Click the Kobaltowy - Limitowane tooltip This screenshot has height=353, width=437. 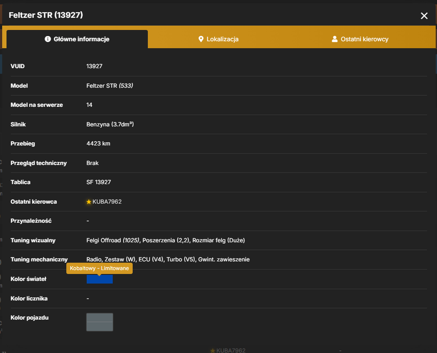tap(99, 268)
